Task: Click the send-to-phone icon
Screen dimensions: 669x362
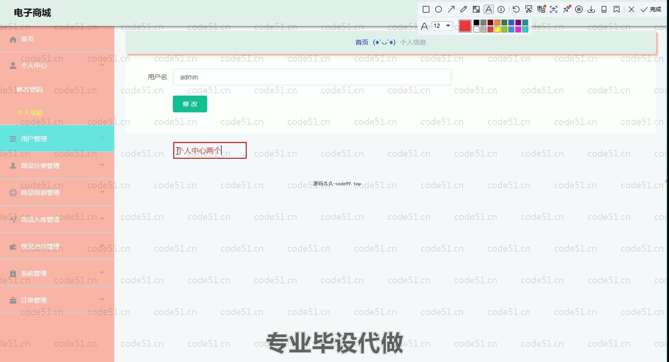Action: (x=604, y=10)
